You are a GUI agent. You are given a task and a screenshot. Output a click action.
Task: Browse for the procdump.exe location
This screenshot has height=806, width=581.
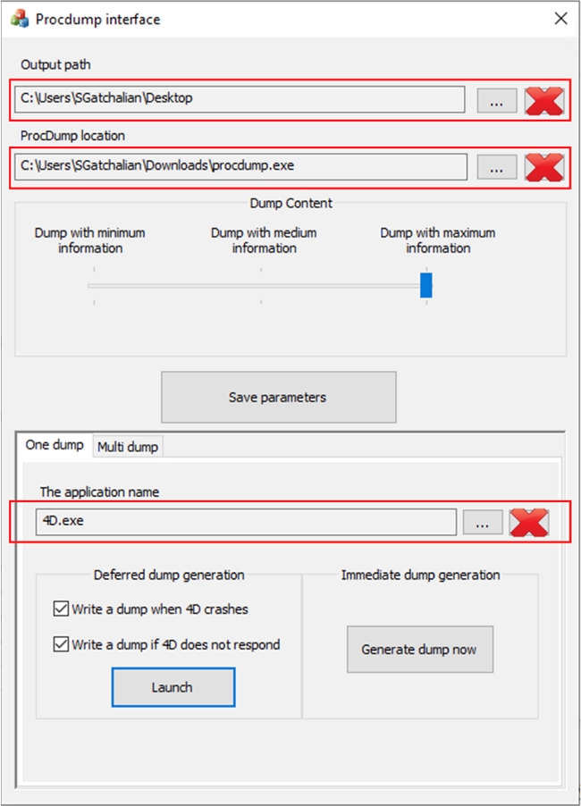(x=497, y=166)
